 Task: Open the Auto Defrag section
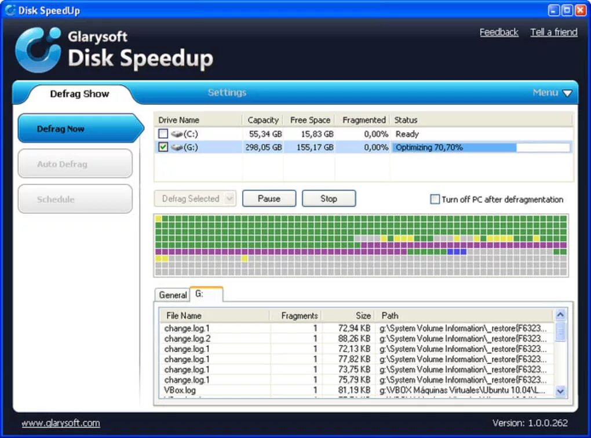(75, 163)
